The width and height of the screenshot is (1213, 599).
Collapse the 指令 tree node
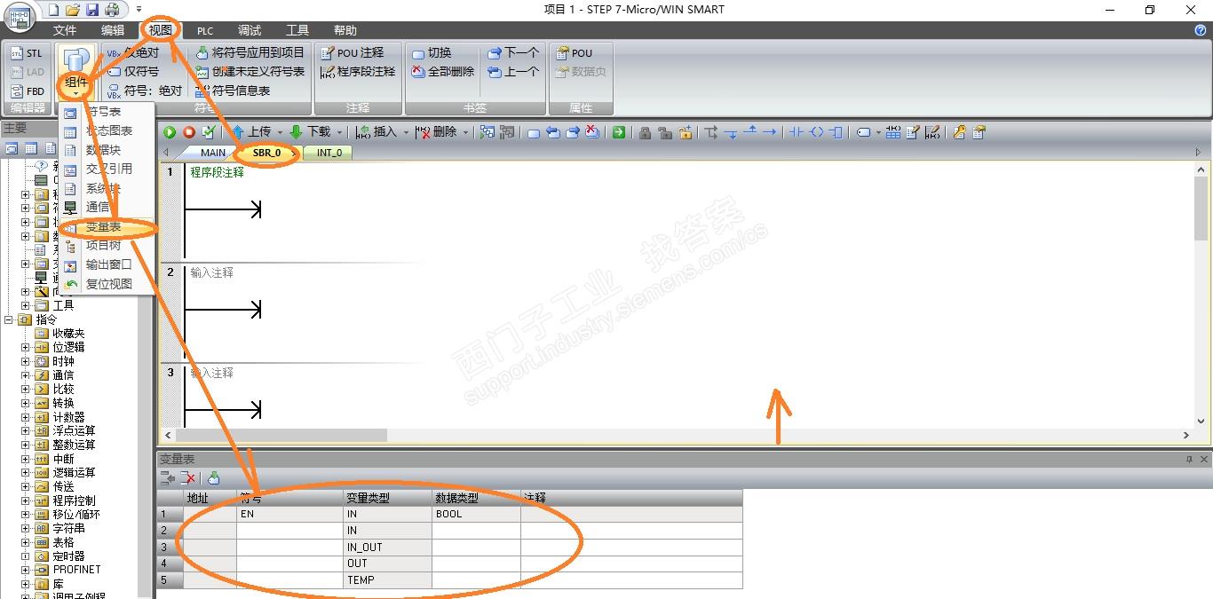tap(9, 319)
